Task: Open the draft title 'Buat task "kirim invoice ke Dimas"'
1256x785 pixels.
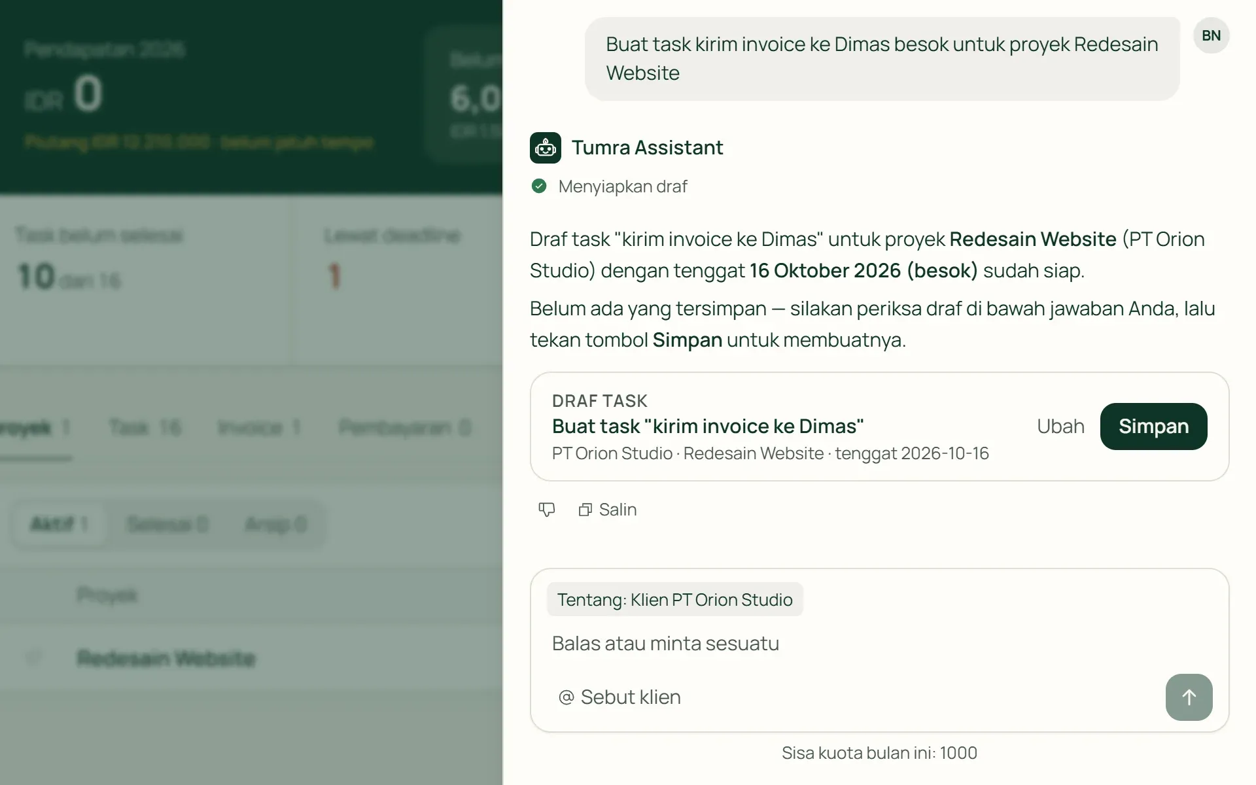Action: pyautogui.click(x=708, y=427)
